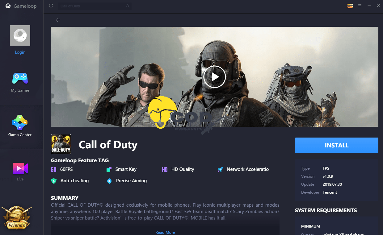Click the HD Quality label
Image resolution: width=383 pixels, height=235 pixels.
[183, 169]
